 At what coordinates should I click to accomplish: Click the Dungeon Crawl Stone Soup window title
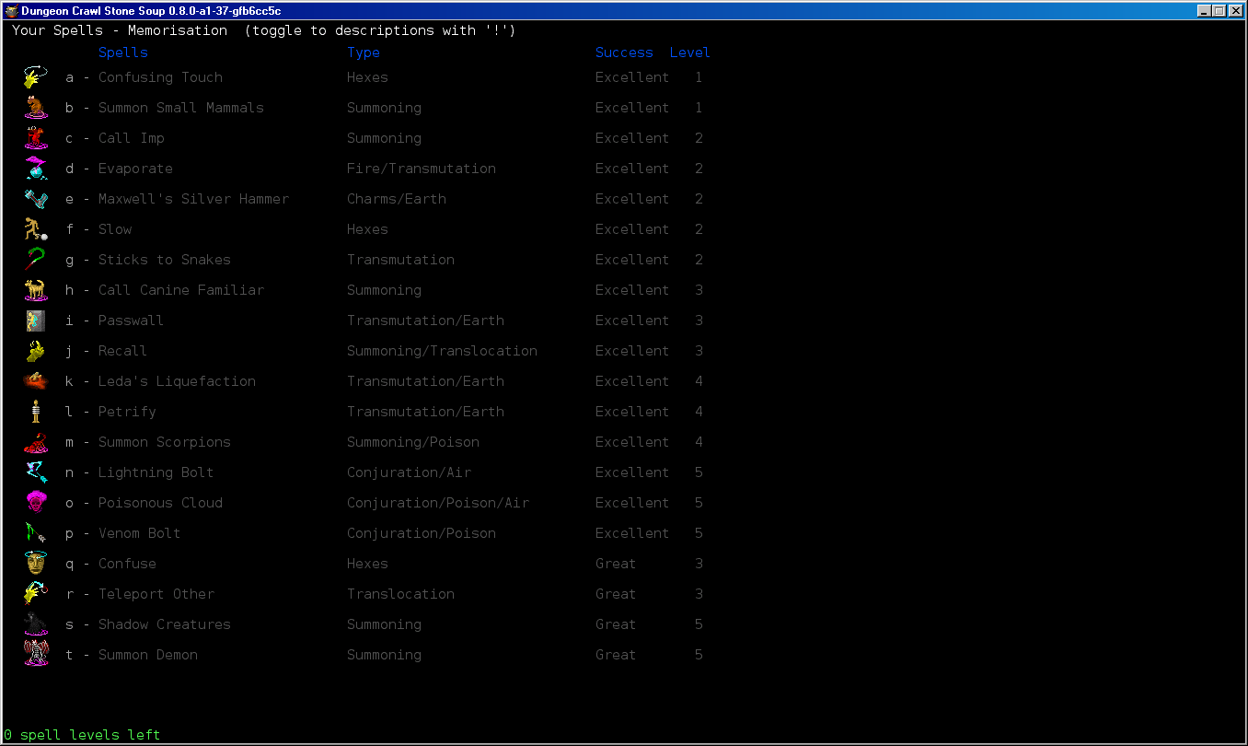[152, 11]
